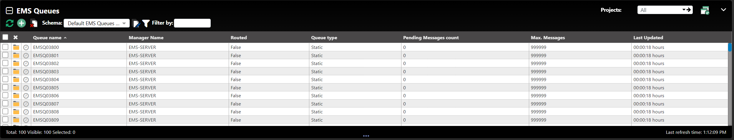The width and height of the screenshot is (734, 140).
Task: Tick the select-all checkbox in header
Action: pos(5,37)
